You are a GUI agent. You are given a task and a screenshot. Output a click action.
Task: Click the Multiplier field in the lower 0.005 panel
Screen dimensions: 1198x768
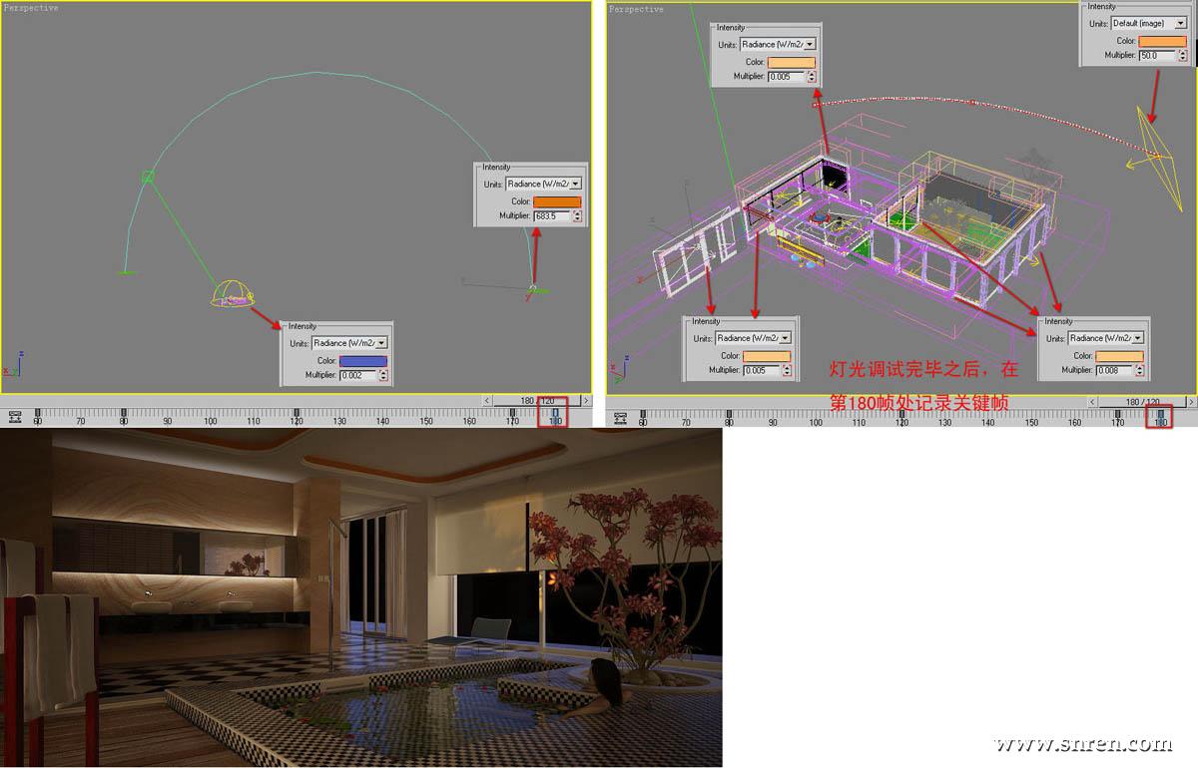pyautogui.click(x=761, y=370)
